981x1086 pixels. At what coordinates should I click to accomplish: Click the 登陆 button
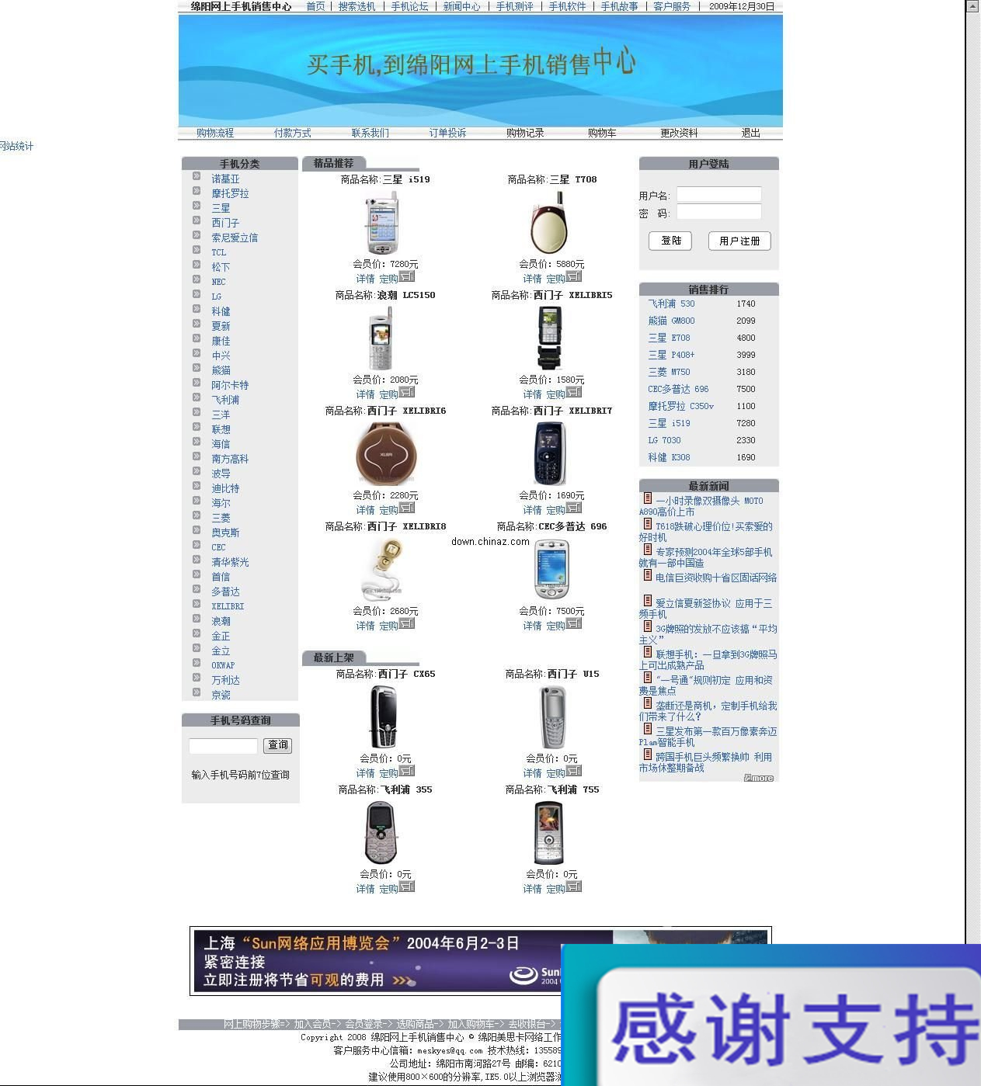670,241
